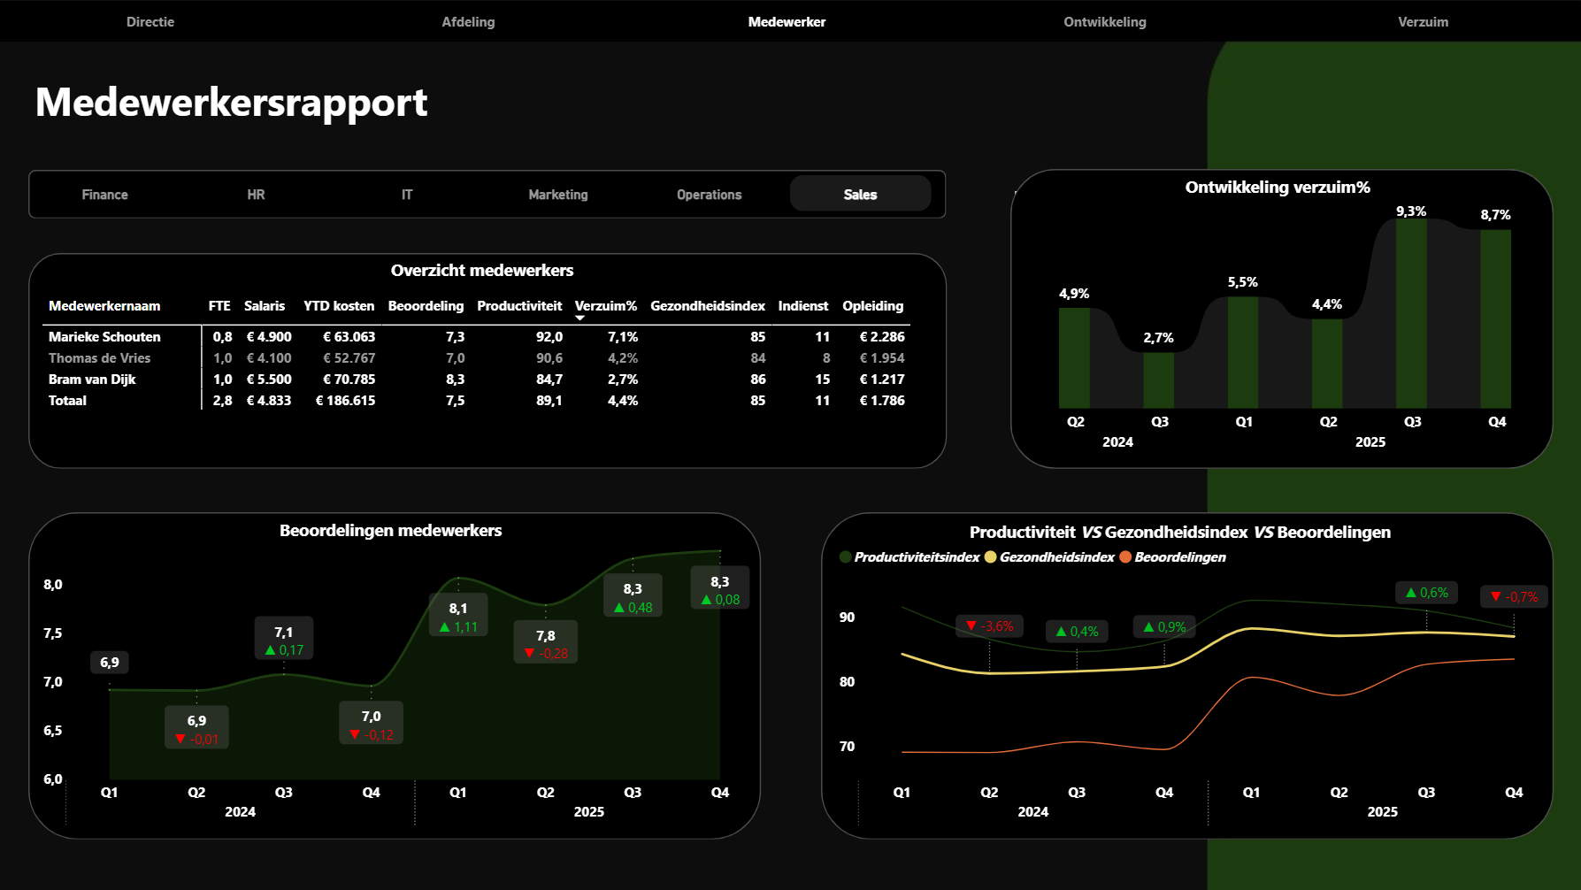Select the Finance department filter
1581x890 pixels.
[x=105, y=195]
